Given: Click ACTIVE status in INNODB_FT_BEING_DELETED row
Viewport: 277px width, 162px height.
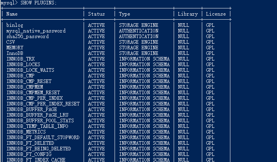Looking at the screenshot, I should pyautogui.click(x=96, y=149).
